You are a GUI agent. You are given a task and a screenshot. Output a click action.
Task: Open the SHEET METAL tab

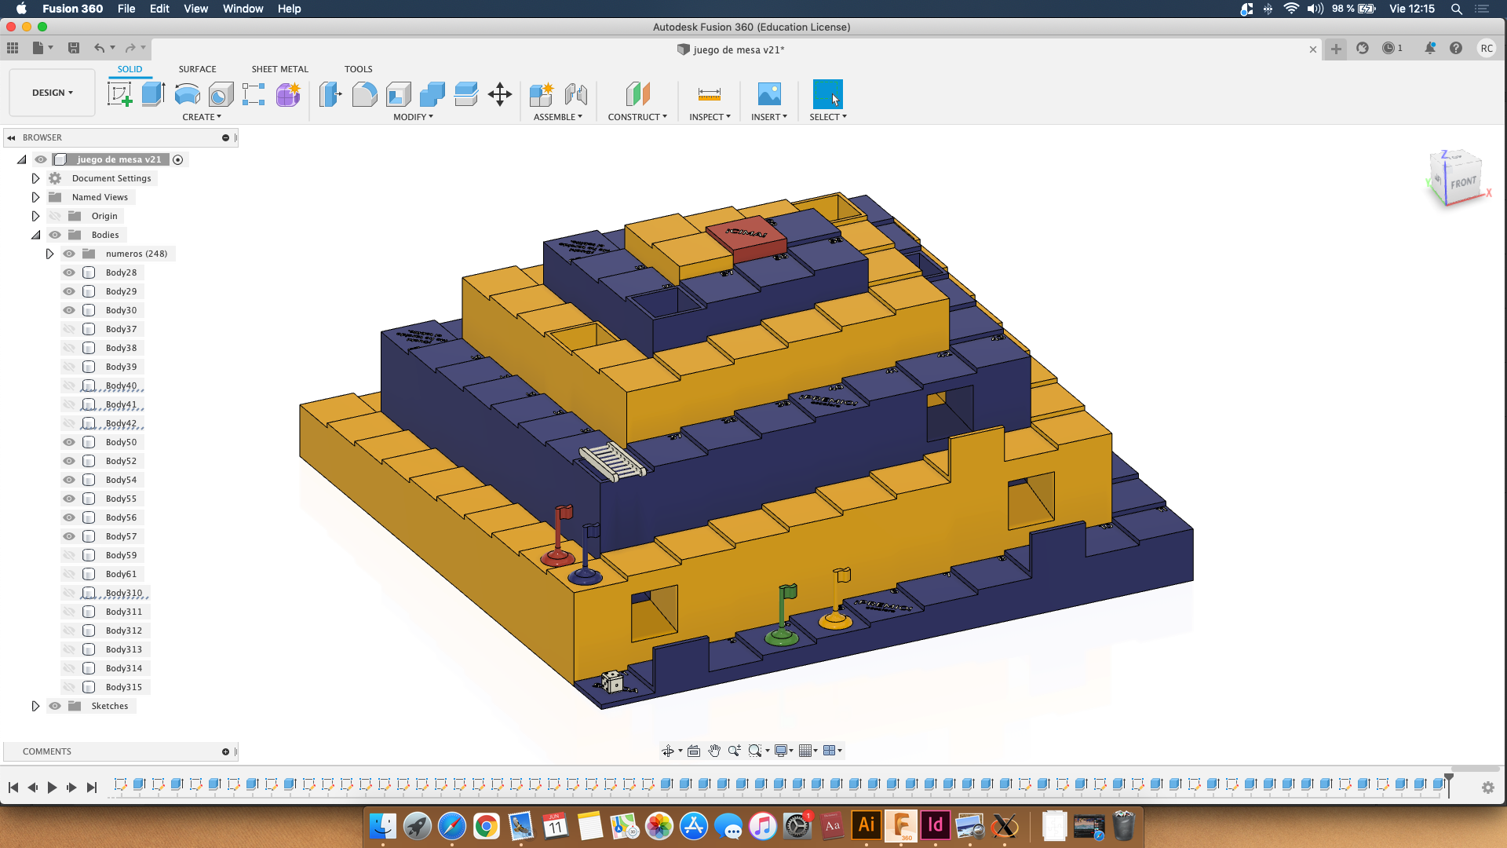click(x=279, y=69)
